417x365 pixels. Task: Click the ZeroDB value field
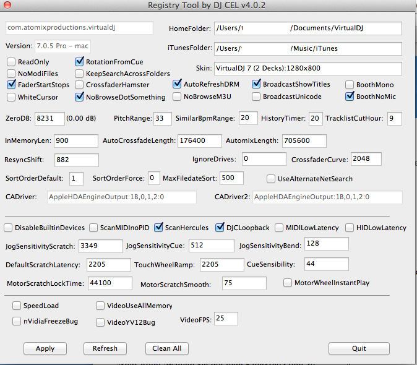[49, 119]
